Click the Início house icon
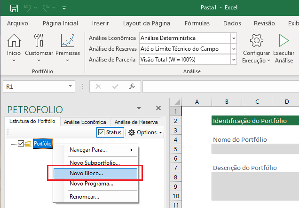The image size is (299, 208). click(x=14, y=42)
